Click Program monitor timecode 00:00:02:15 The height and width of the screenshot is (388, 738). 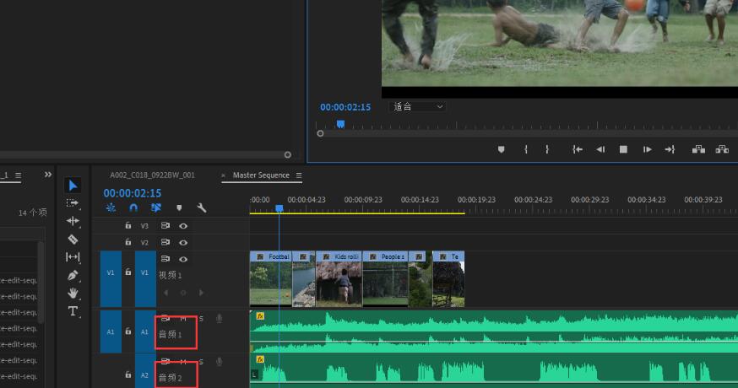click(x=345, y=107)
